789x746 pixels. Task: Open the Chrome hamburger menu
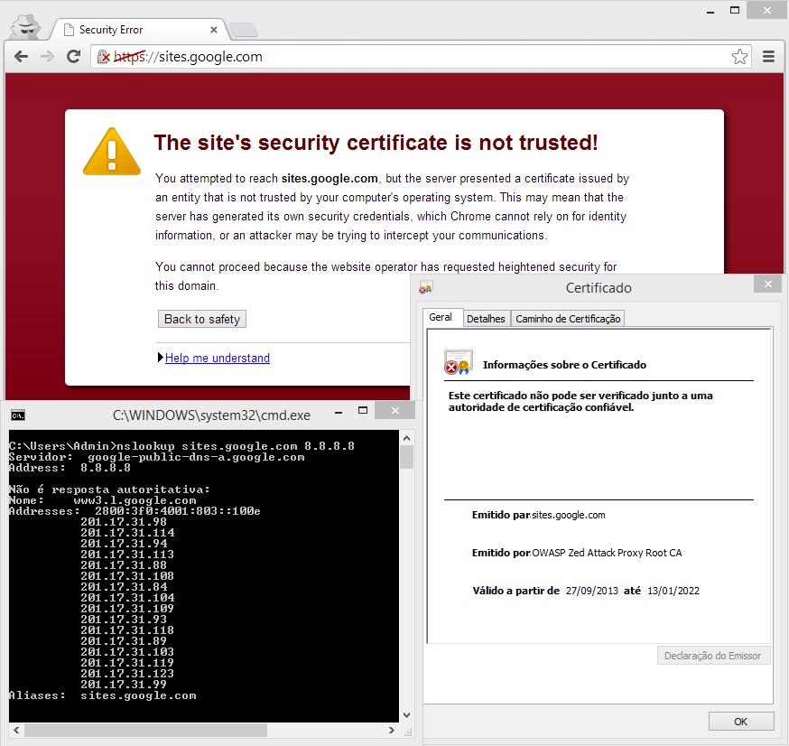tap(769, 57)
